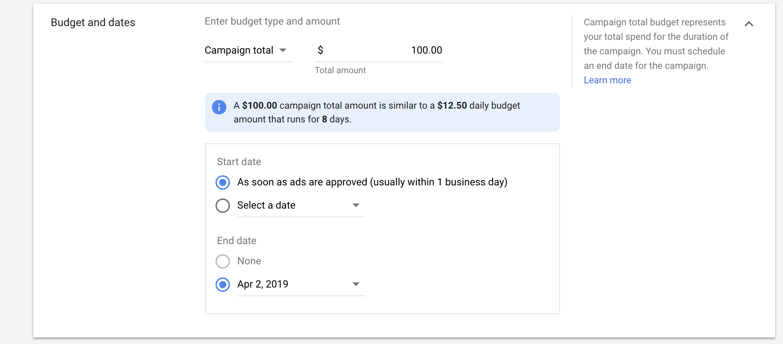Click the dollar sign currency symbol
The height and width of the screenshot is (344, 783).
(320, 50)
